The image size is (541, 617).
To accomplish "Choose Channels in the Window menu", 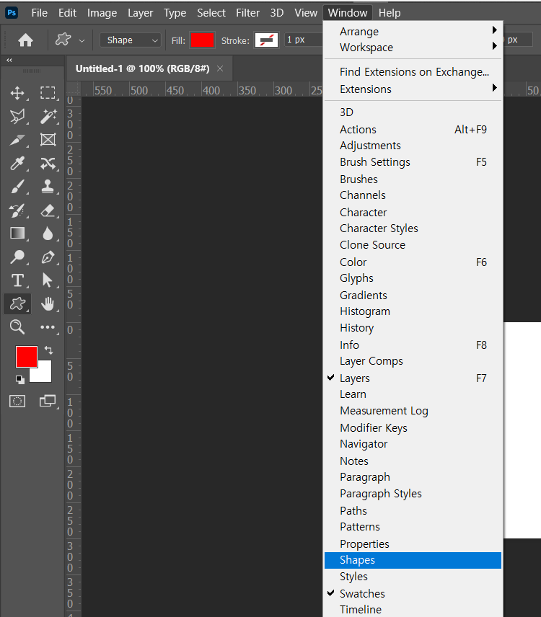I will tap(413, 195).
